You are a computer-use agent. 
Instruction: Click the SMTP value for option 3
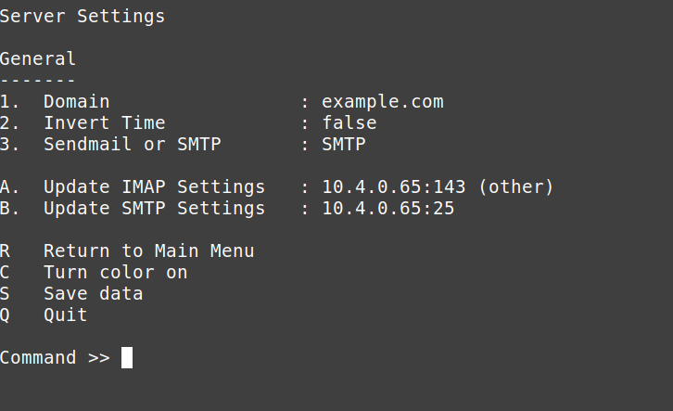pos(344,145)
